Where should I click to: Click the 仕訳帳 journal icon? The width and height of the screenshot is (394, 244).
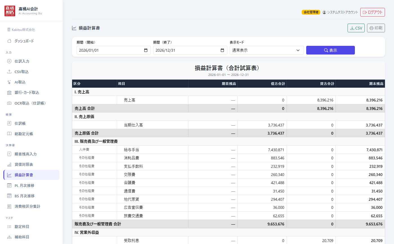pyautogui.click(x=9, y=123)
